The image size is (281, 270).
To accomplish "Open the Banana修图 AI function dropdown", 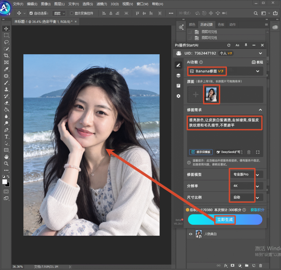I will [225, 71].
